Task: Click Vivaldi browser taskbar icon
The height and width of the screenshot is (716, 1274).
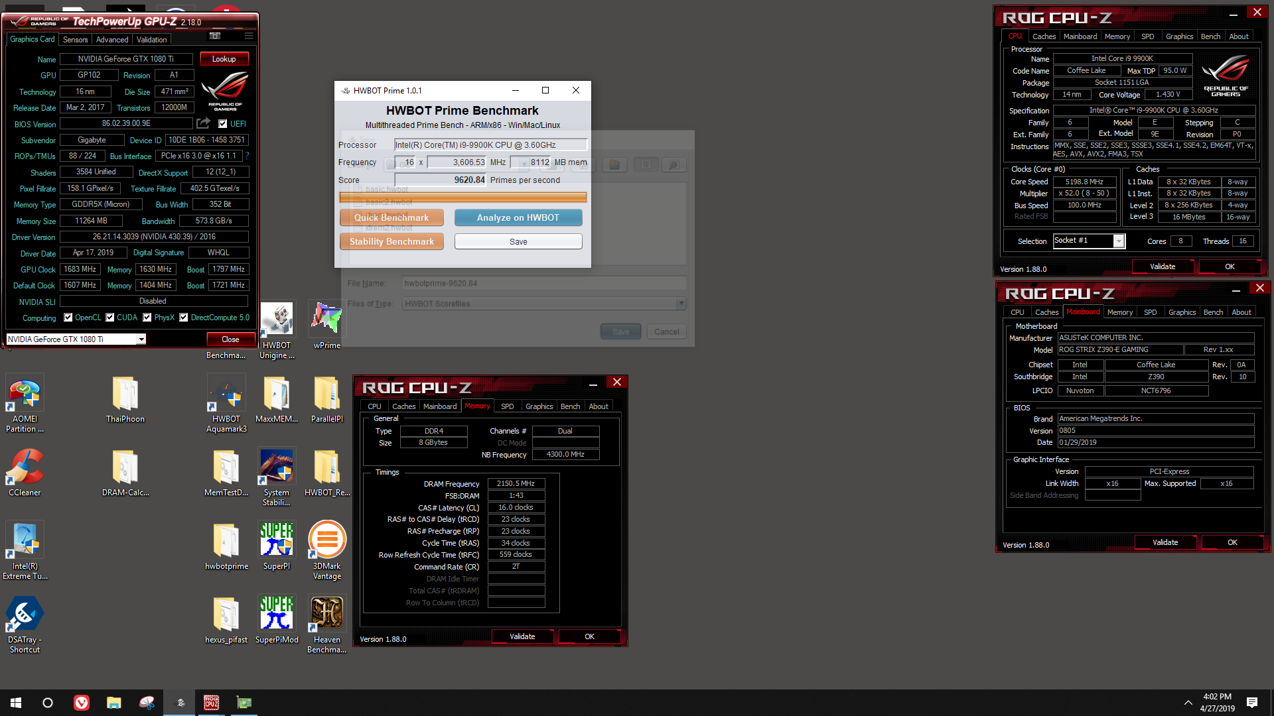Action: click(x=81, y=703)
